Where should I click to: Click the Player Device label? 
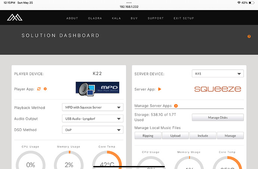(x=29, y=74)
